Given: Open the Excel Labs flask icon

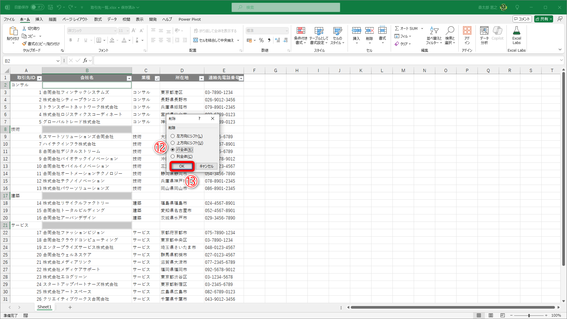Looking at the screenshot, I should (x=517, y=31).
